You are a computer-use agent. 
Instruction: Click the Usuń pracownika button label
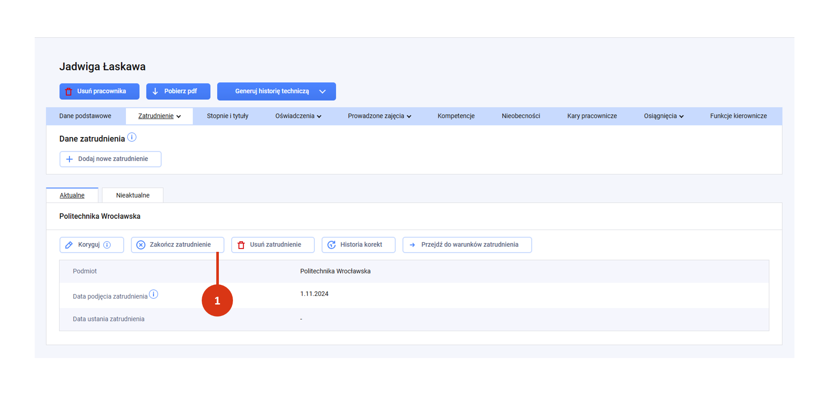(x=102, y=91)
